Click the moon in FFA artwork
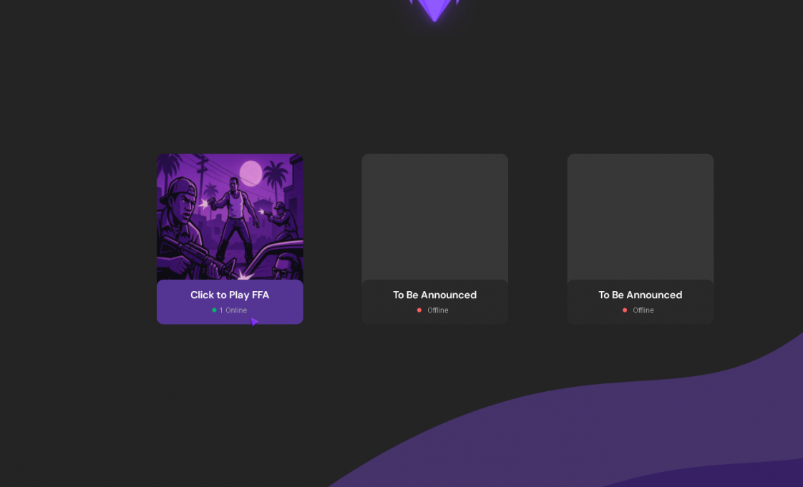Screen dimensions: 803x487 pyautogui.click(x=250, y=173)
